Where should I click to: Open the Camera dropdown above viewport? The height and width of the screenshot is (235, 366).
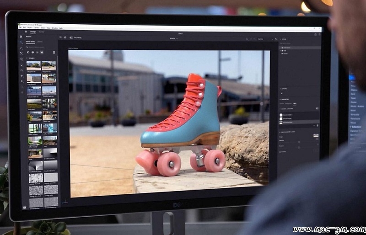coord(265,39)
